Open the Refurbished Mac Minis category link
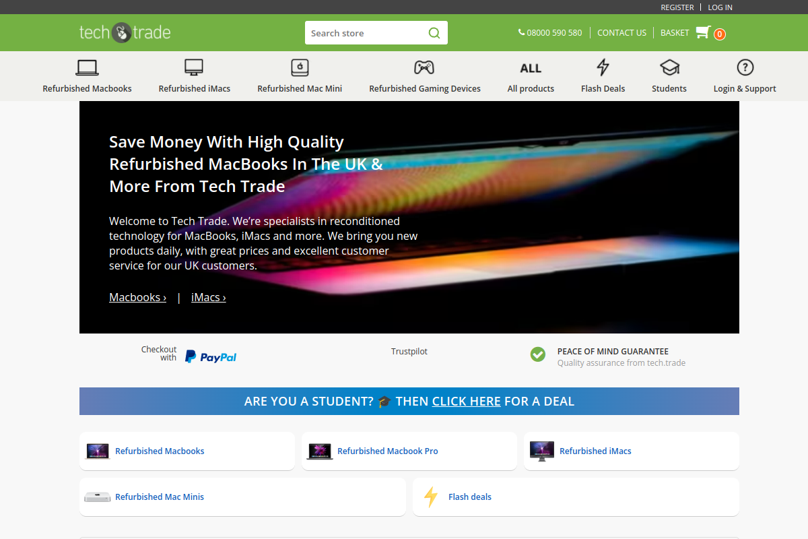This screenshot has height=539, width=808. 160,497
